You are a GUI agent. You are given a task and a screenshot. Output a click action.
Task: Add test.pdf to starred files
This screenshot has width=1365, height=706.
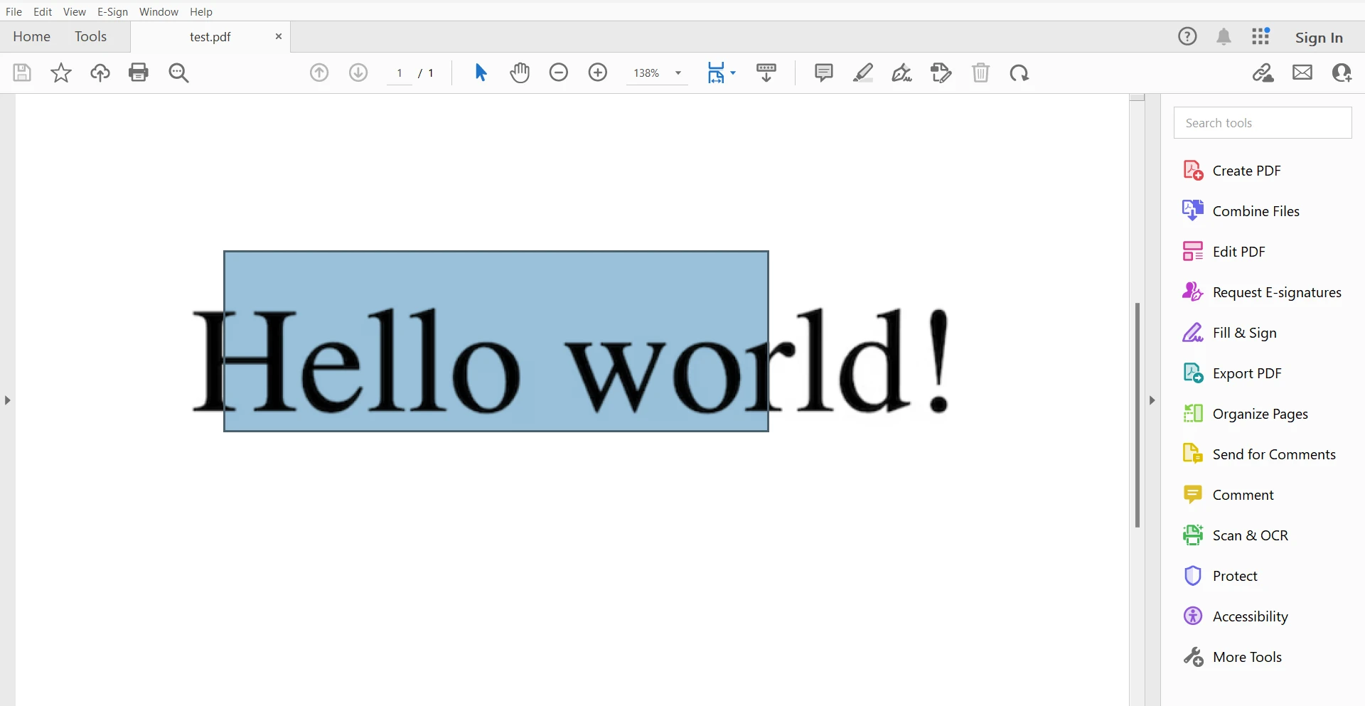[x=61, y=73]
